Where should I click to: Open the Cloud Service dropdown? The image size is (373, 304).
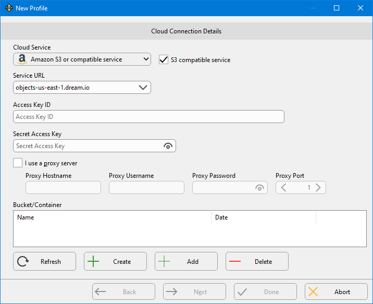coord(145,59)
